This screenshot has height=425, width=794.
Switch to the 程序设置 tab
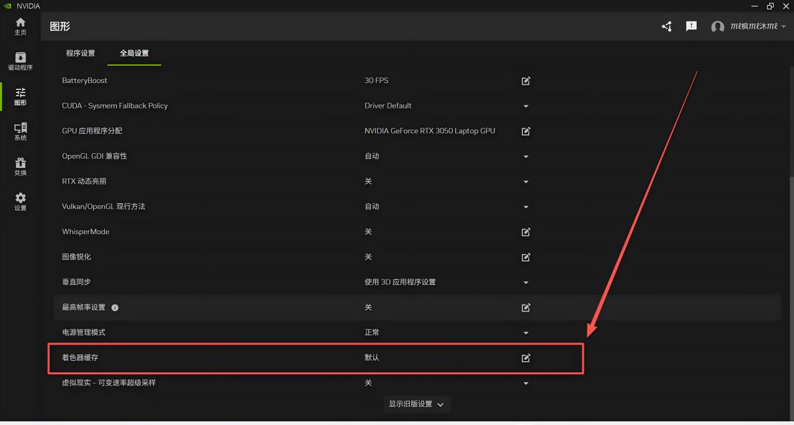pyautogui.click(x=81, y=53)
